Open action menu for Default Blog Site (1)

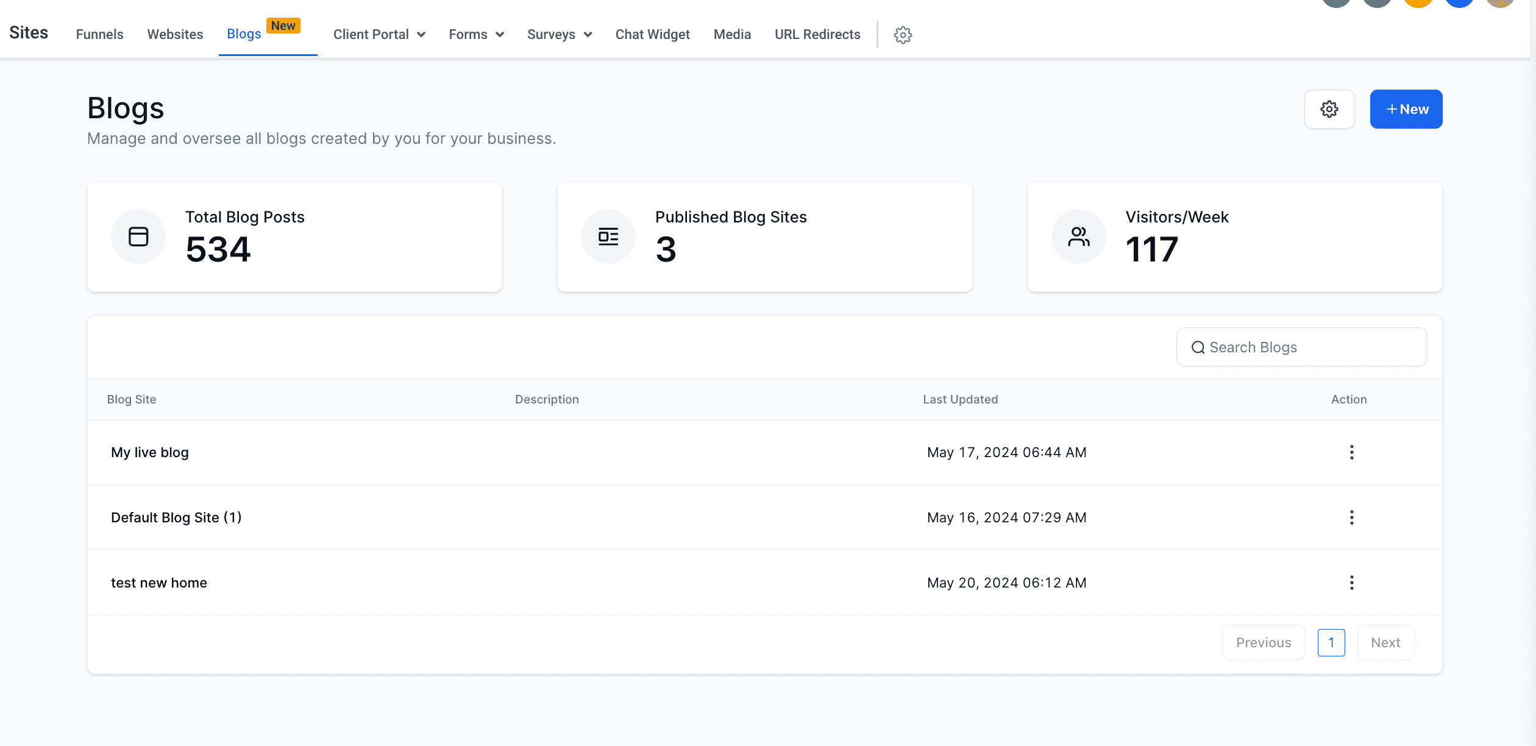tap(1351, 517)
